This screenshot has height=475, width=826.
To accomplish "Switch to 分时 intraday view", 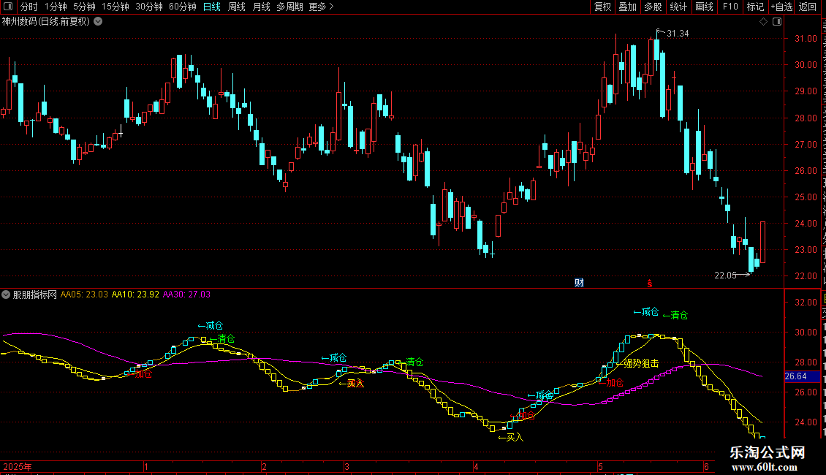I will pyautogui.click(x=29, y=7).
